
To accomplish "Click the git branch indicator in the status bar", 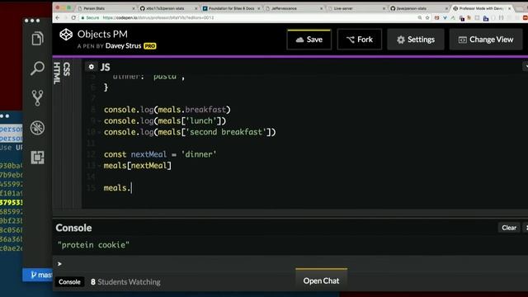I will tap(41, 275).
